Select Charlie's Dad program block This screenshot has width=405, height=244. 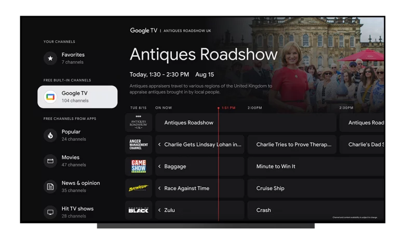click(362, 145)
